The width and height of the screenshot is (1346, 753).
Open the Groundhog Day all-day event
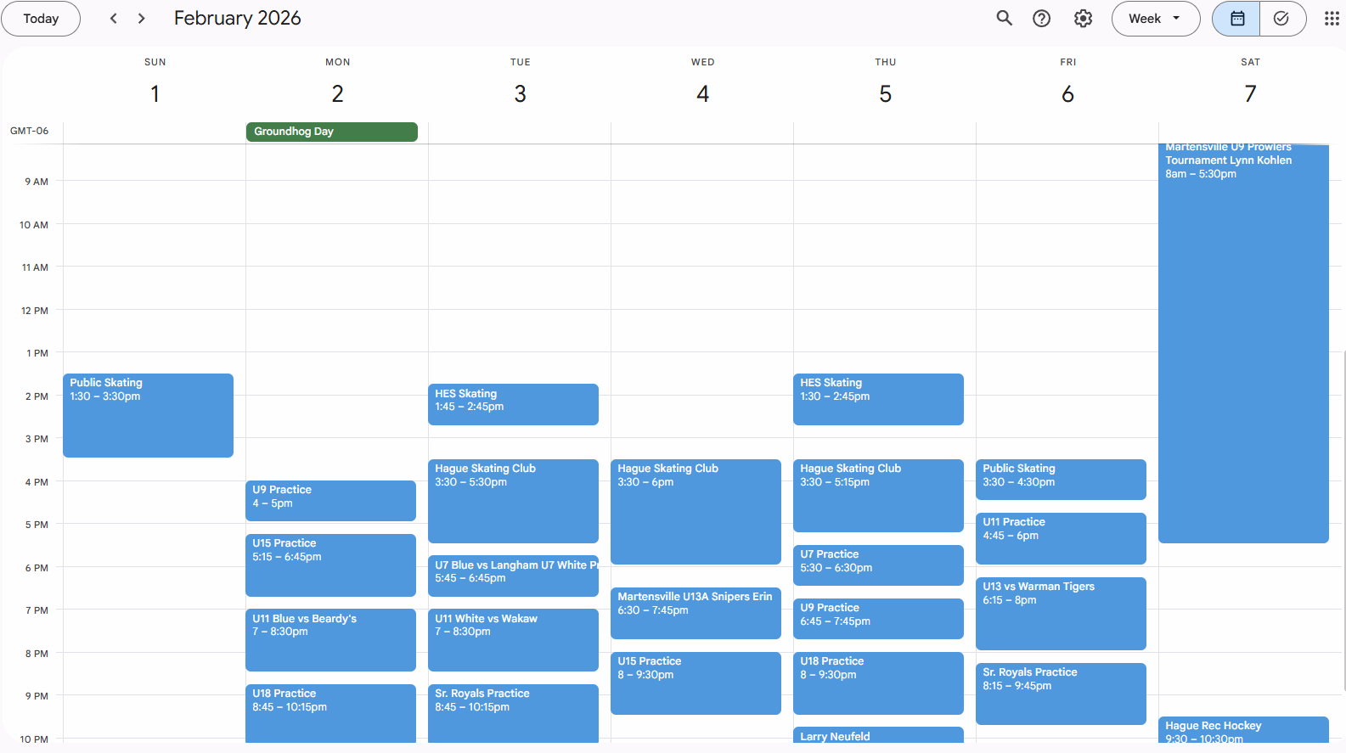[x=331, y=132]
